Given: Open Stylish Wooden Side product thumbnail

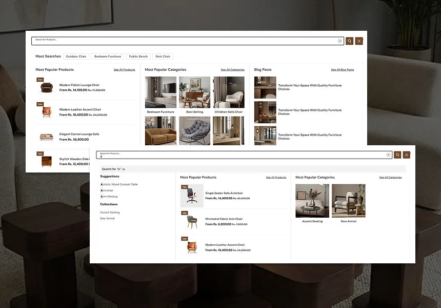Looking at the screenshot, I should 46,161.
